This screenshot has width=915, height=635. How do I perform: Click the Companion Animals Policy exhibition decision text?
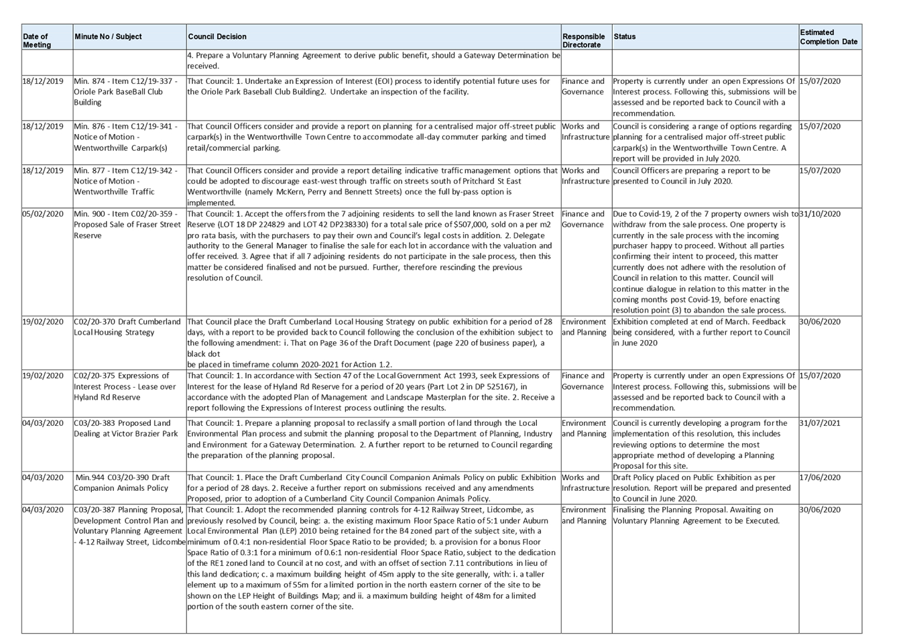tap(371, 489)
